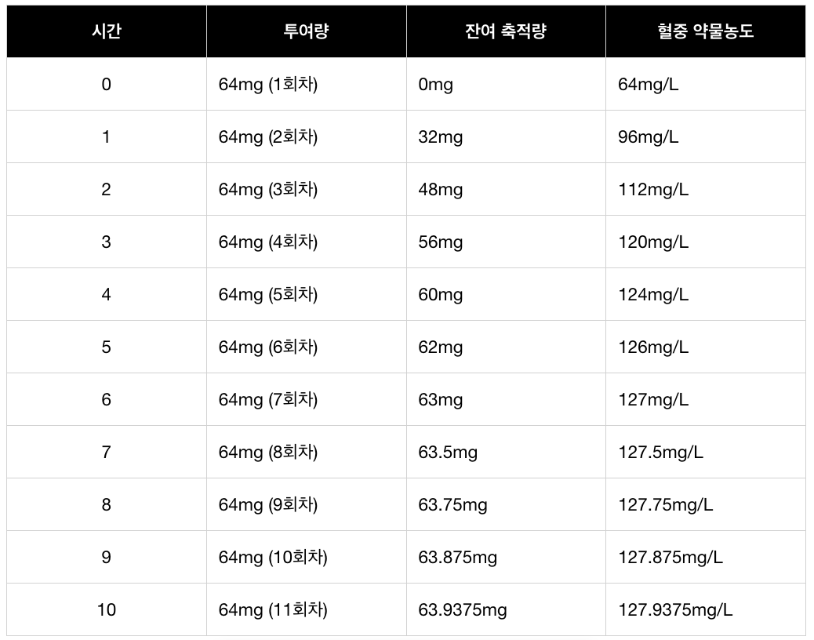Click the 64mg (11회차) dose cell
This screenshot has height=640, width=814.
coord(273,609)
